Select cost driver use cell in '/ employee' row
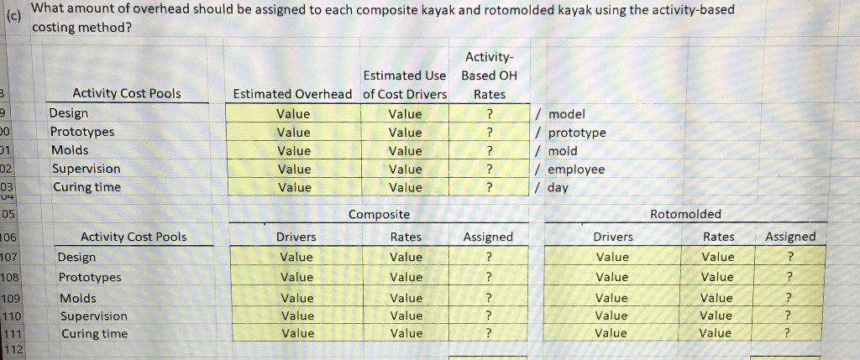Image resolution: width=860 pixels, height=360 pixels. (405, 169)
